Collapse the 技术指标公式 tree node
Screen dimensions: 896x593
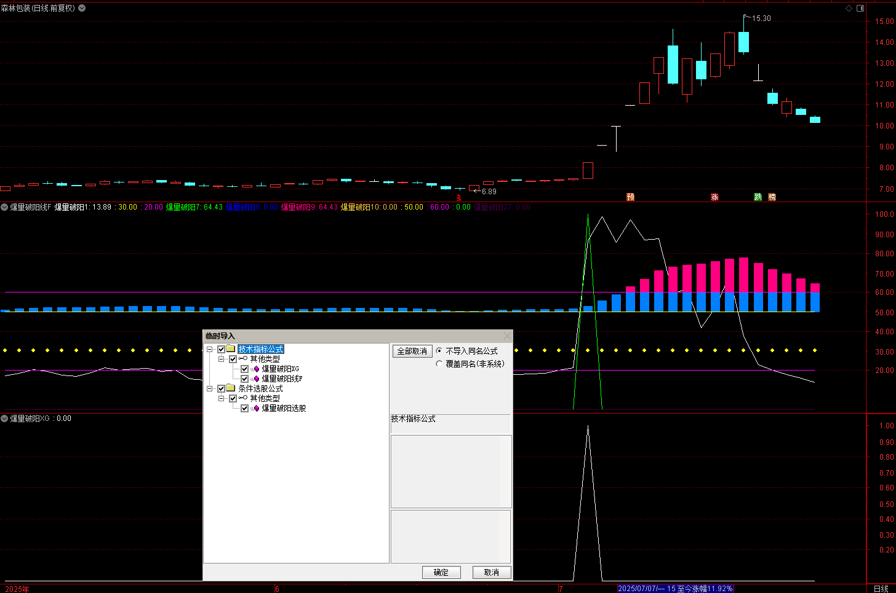210,349
